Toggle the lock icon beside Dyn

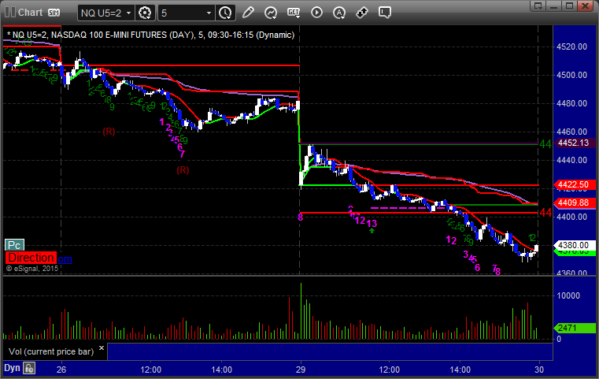pyautogui.click(x=29, y=368)
